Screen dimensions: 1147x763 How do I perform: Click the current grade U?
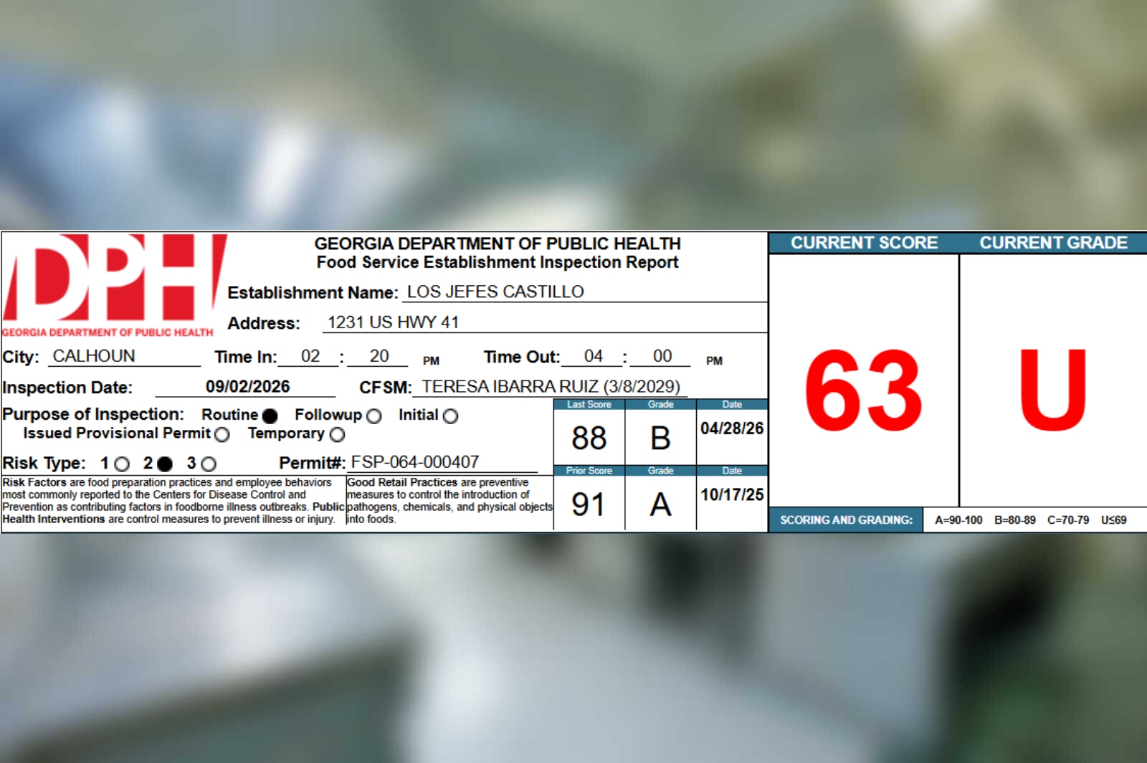1052,389
